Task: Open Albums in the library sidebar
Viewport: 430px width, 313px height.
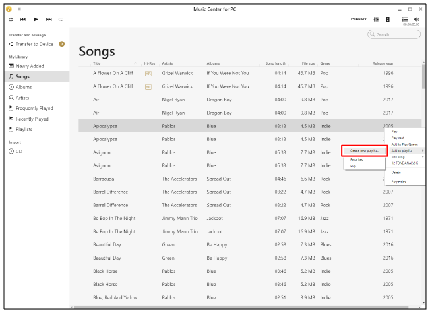Action: click(24, 87)
